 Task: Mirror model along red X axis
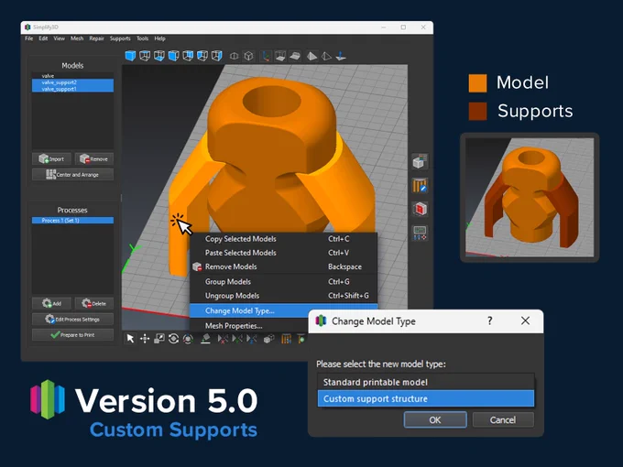coord(223,339)
